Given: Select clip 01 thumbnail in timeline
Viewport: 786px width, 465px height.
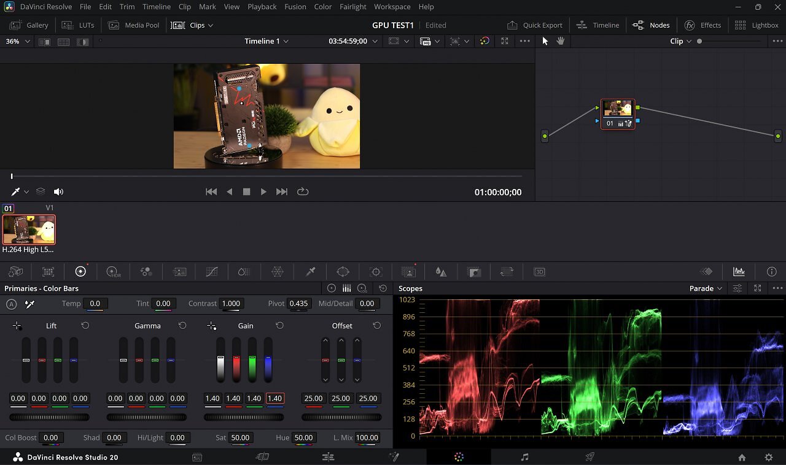Looking at the screenshot, I should coord(29,229).
